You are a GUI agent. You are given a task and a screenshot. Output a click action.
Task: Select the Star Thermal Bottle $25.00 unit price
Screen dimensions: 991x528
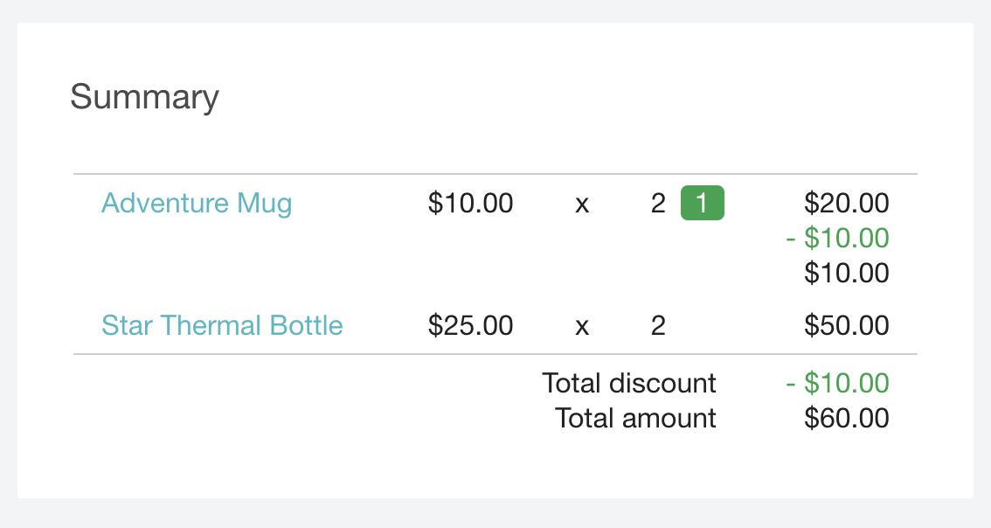coord(470,326)
